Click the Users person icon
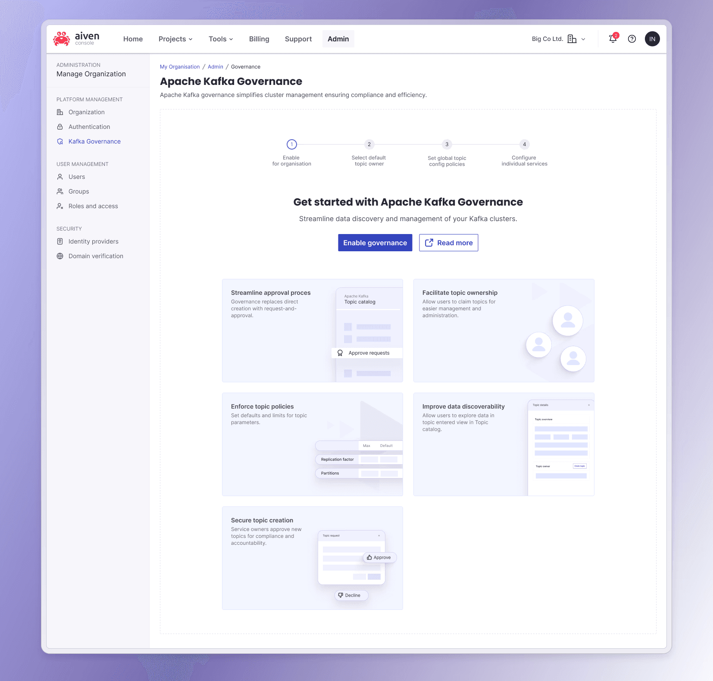Viewport: 713px width, 681px height. point(60,177)
